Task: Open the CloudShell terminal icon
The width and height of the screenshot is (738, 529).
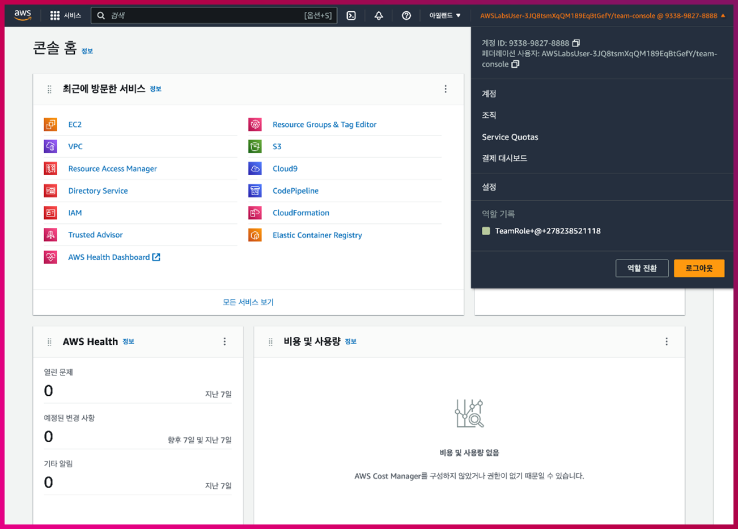Action: coord(351,15)
